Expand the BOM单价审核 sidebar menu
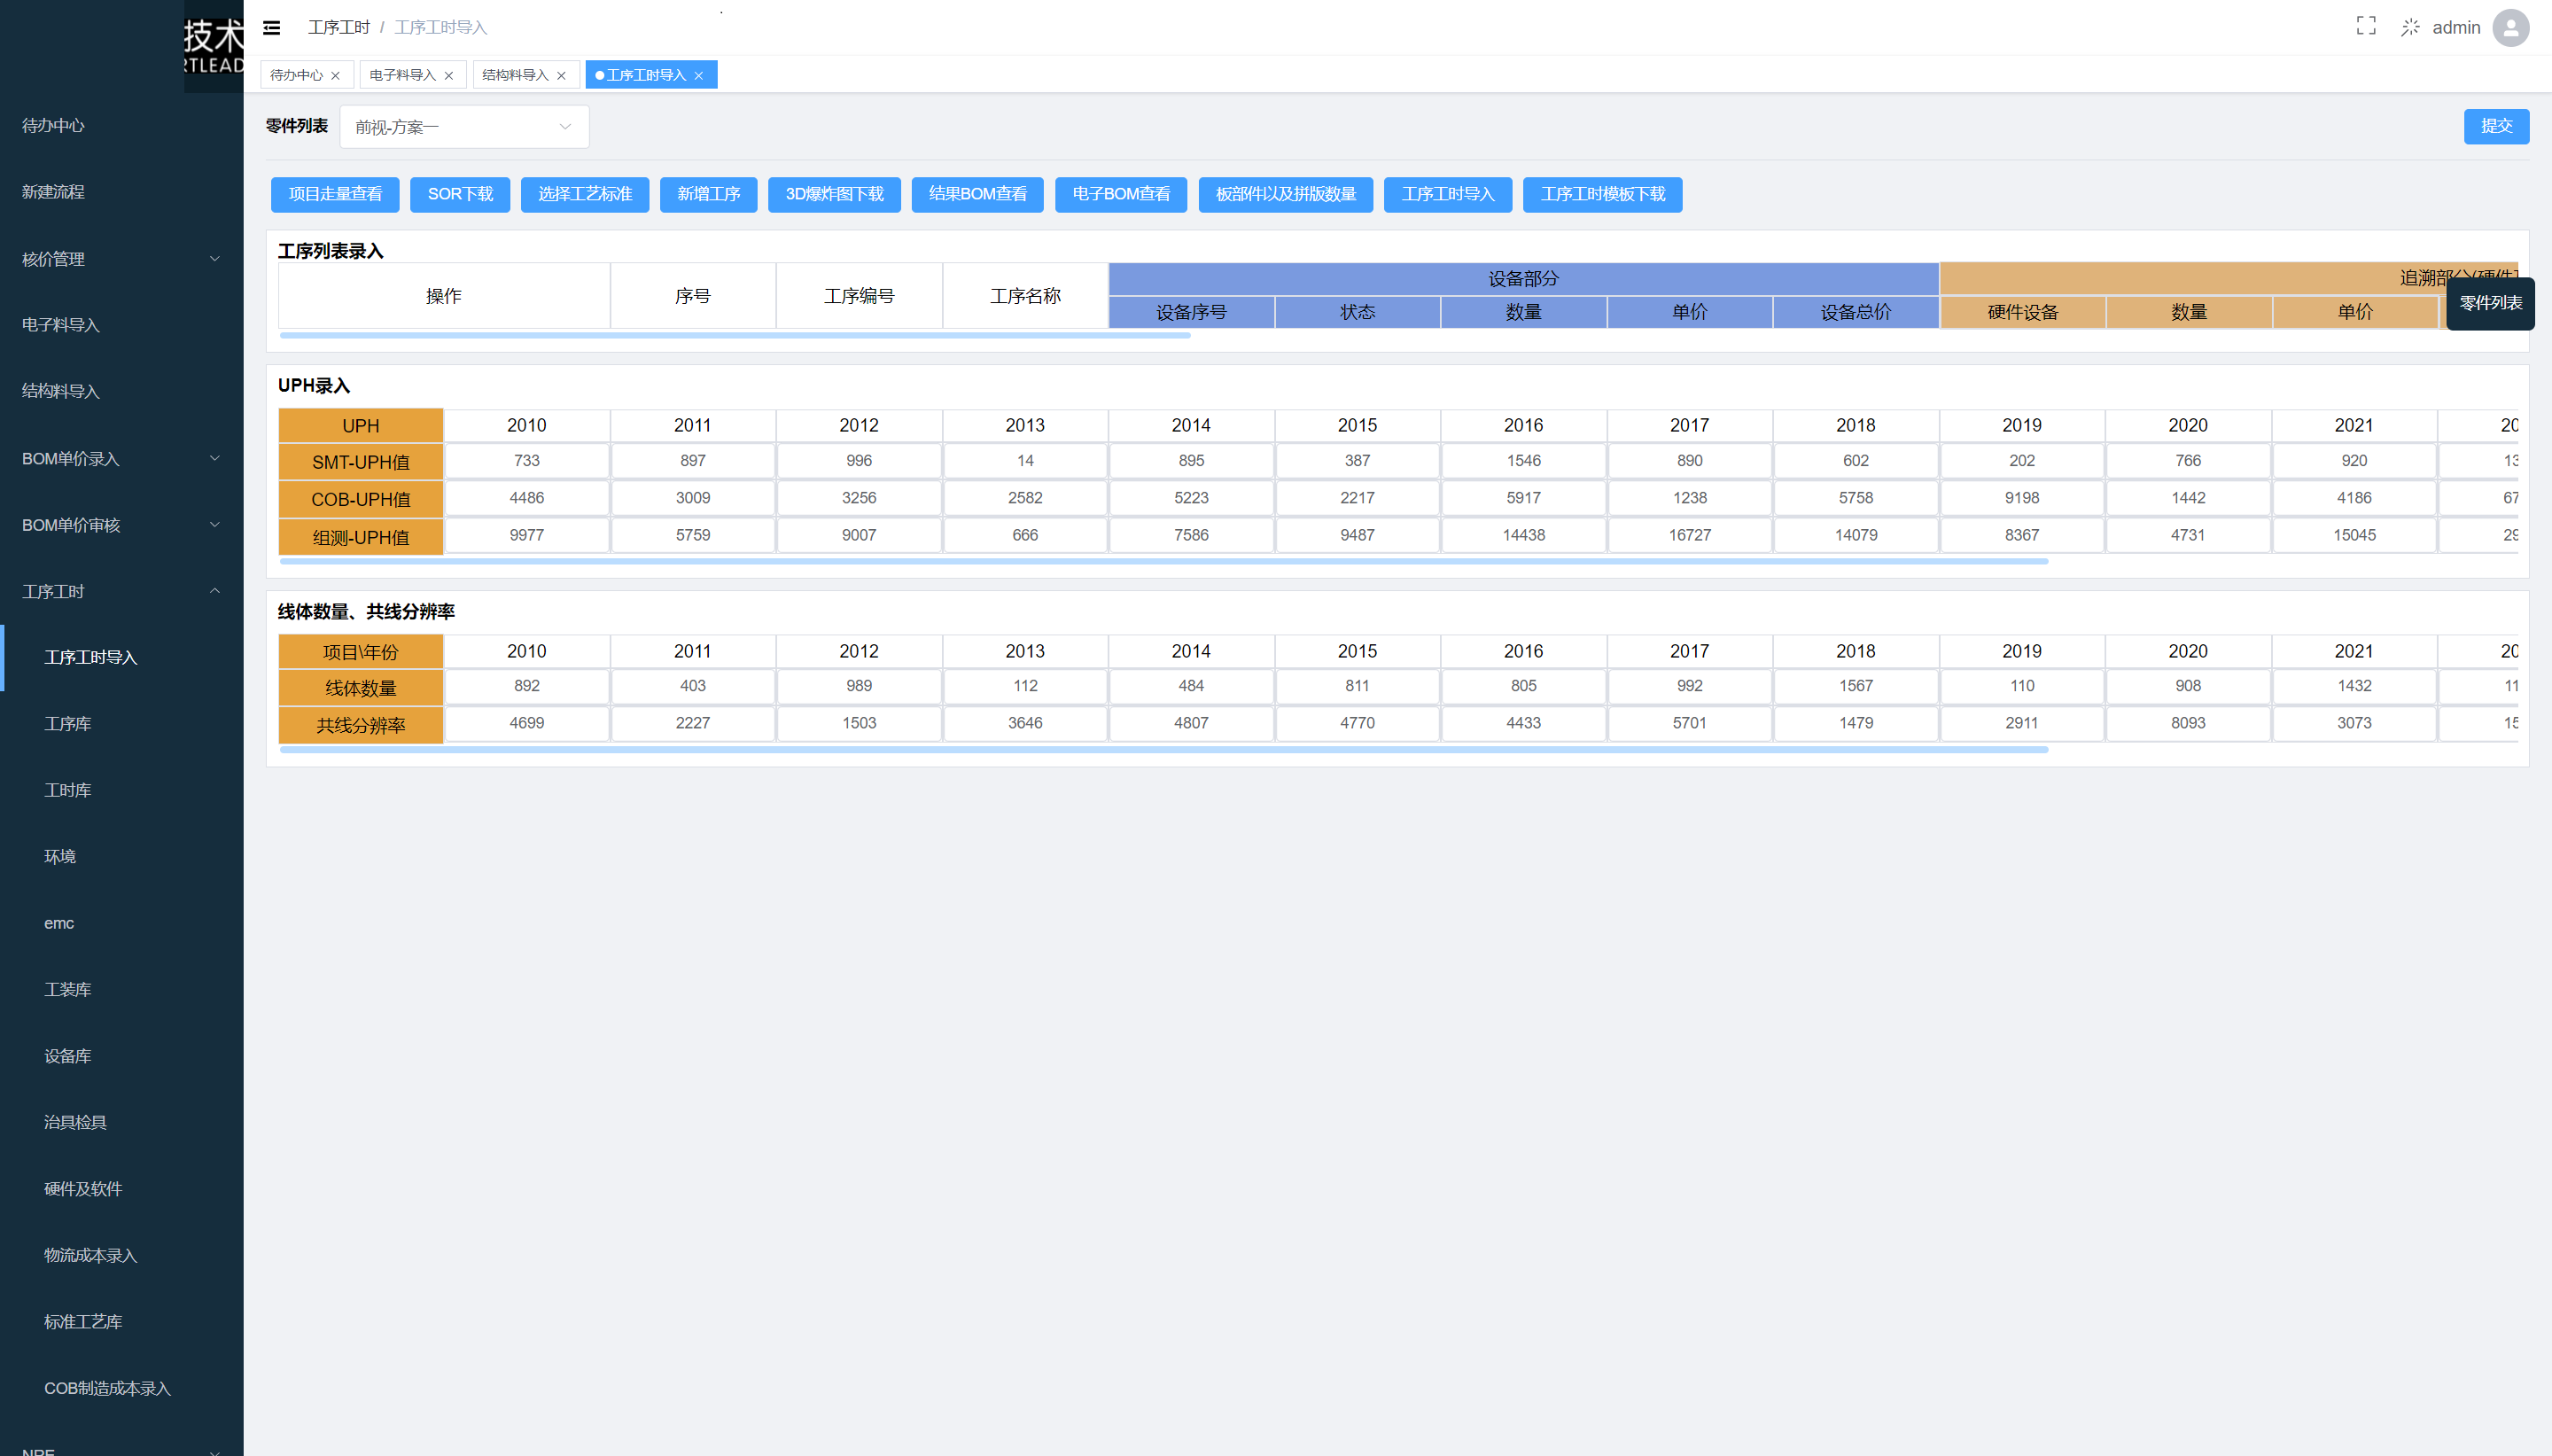This screenshot has width=2552, height=1456. tap(121, 525)
